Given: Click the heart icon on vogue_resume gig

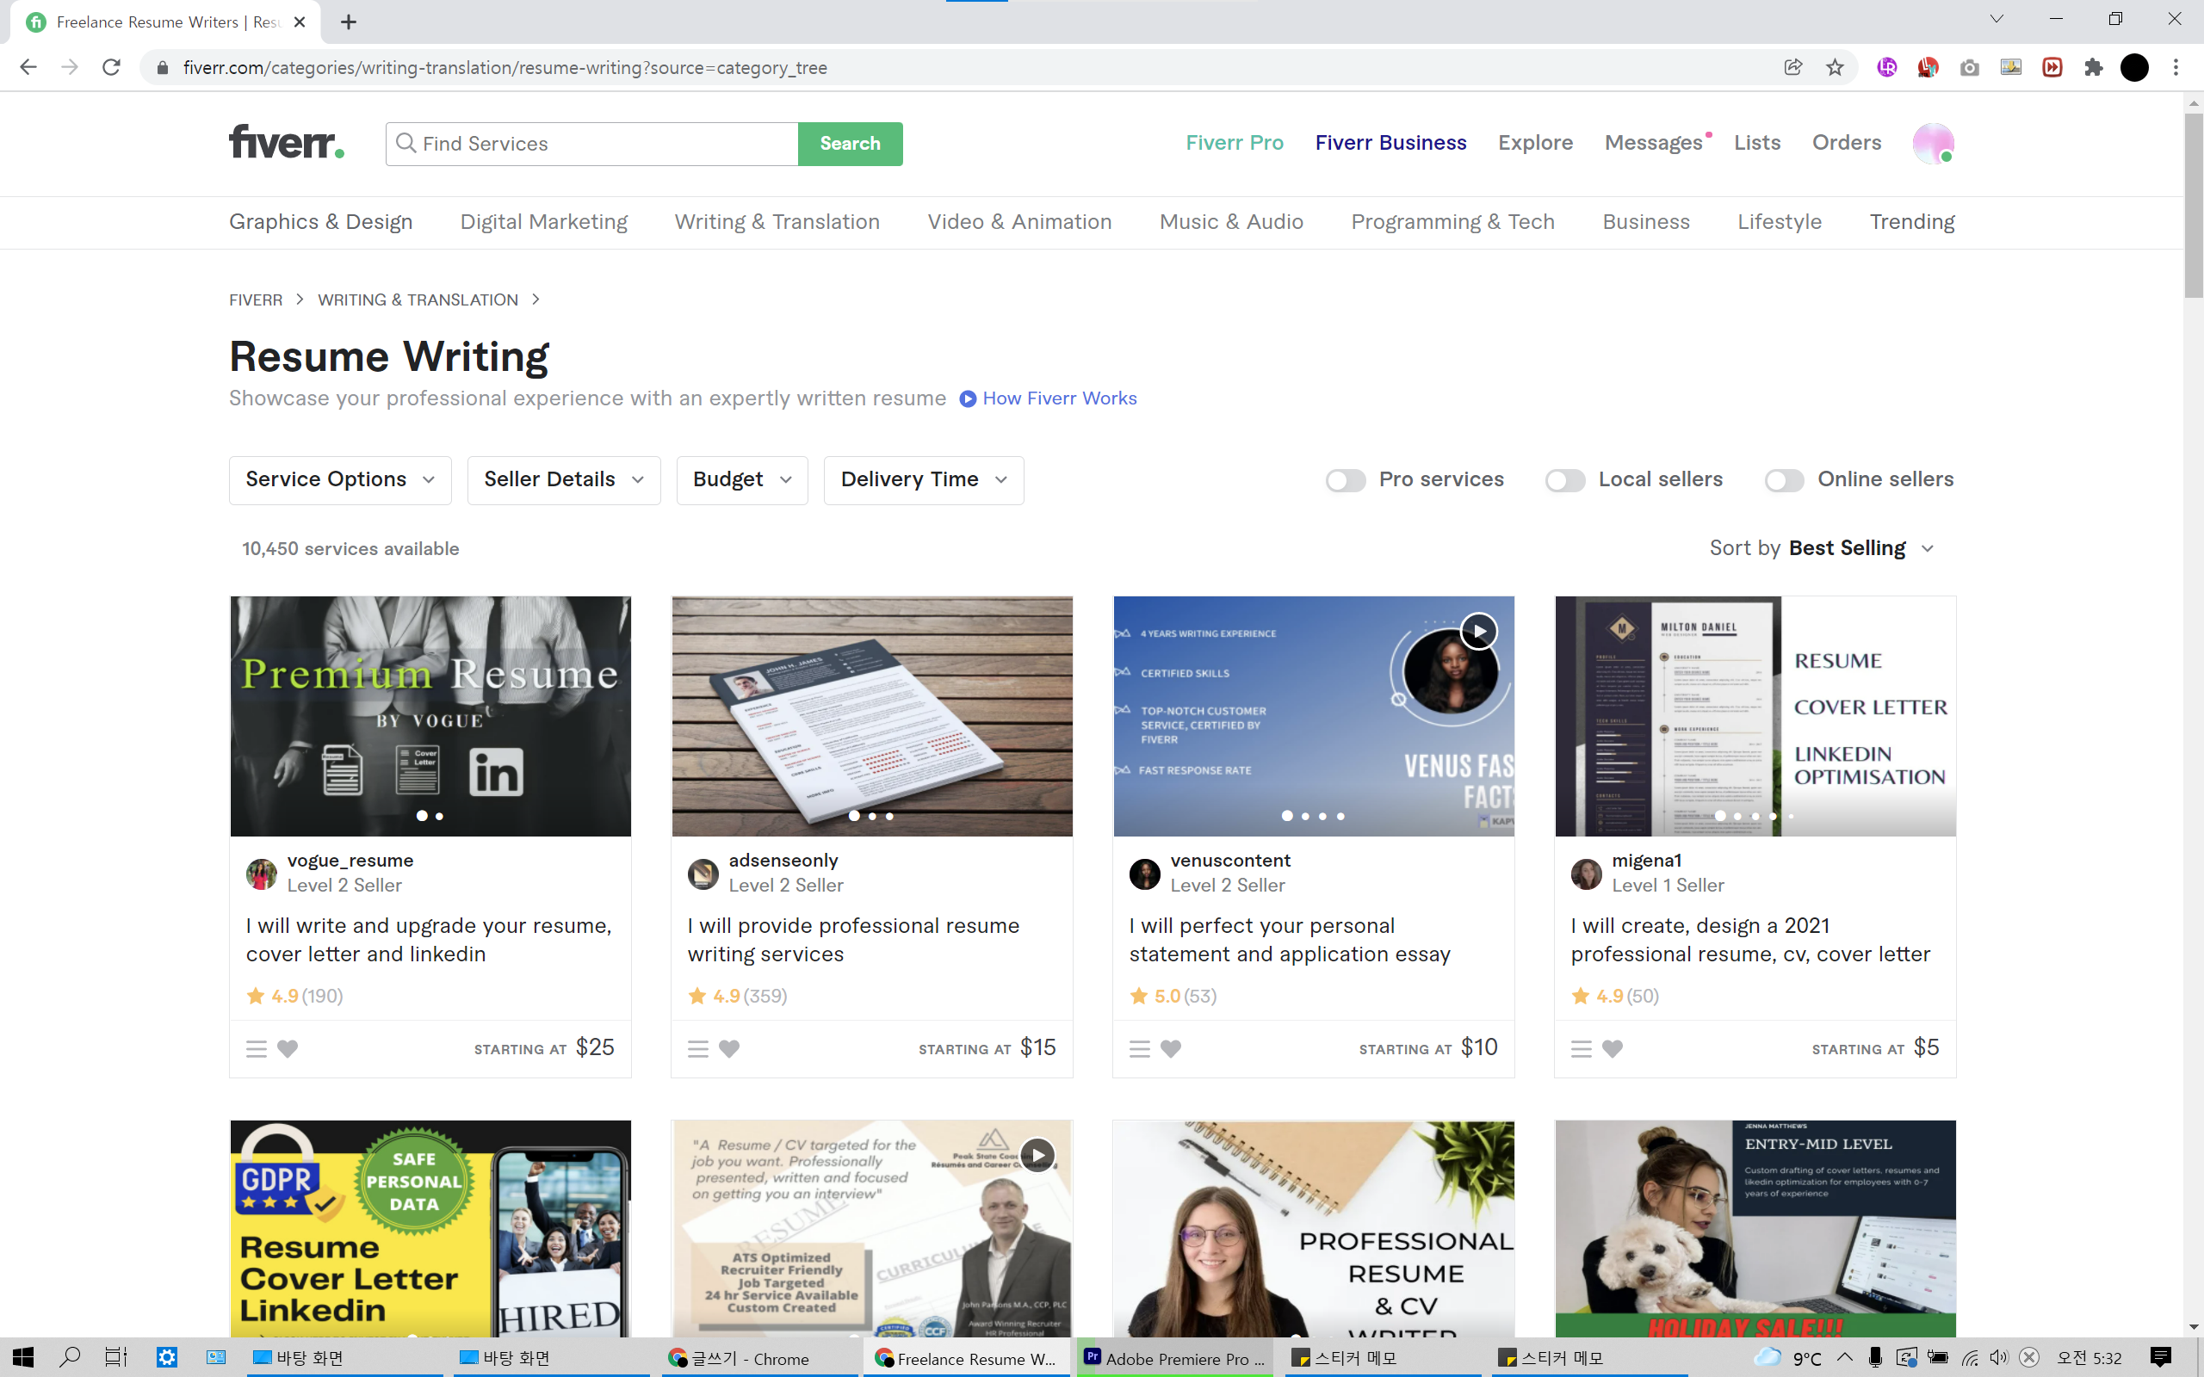Looking at the screenshot, I should coord(287,1048).
